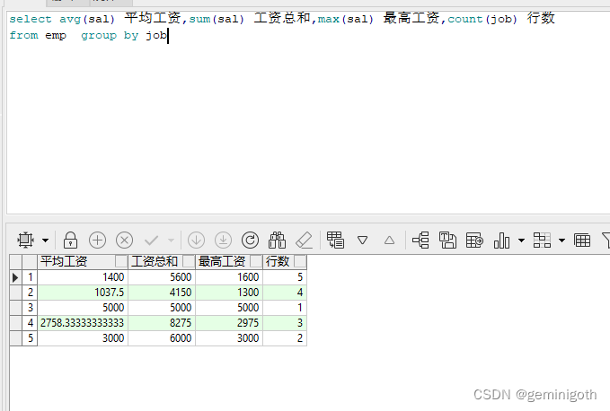The height and width of the screenshot is (411, 610).
Task: Click on 'group' keyword in the SQL editor
Action: coord(99,35)
